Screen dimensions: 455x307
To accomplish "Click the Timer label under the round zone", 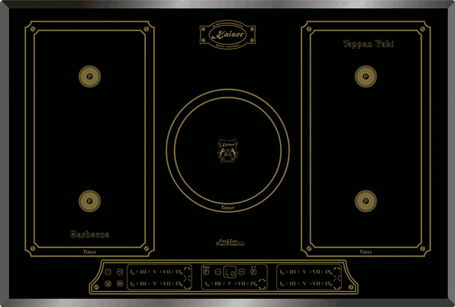I will pyautogui.click(x=227, y=207).
